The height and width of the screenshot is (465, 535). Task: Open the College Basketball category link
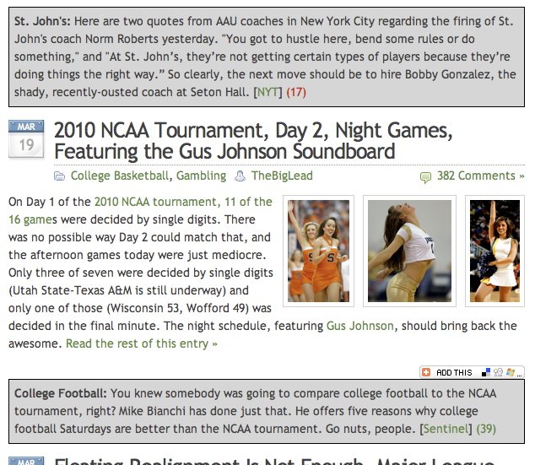pos(119,176)
